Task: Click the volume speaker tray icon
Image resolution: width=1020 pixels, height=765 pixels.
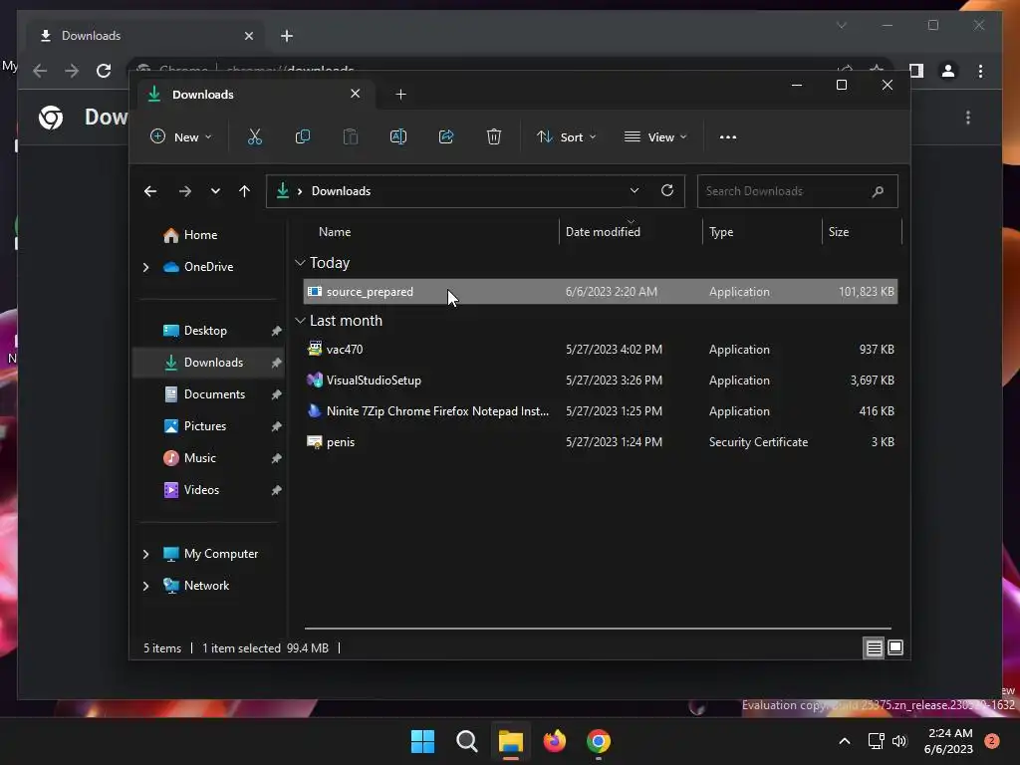Action: (x=899, y=741)
